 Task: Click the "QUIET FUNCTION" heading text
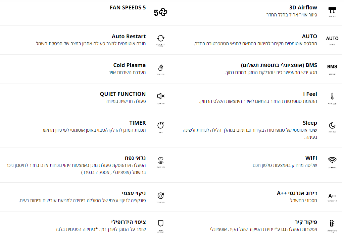click(x=122, y=94)
